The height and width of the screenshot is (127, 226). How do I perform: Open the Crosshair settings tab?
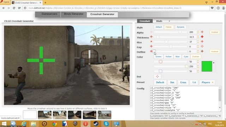(x=145, y=21)
